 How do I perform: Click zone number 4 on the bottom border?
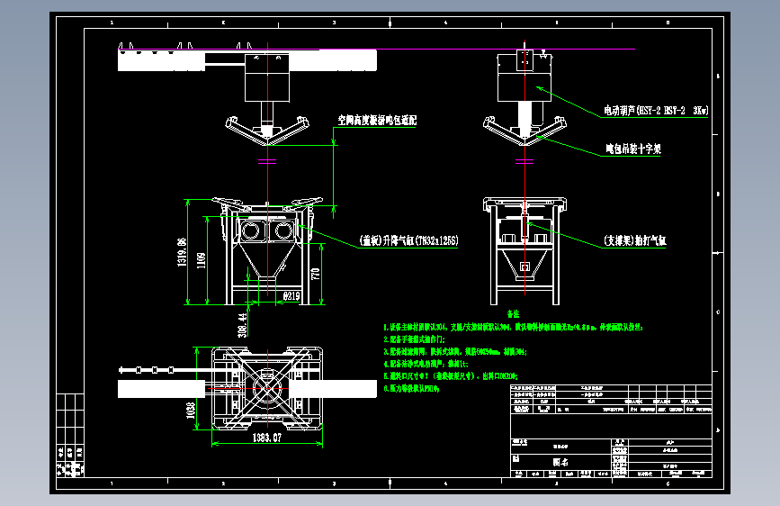[x=445, y=483]
